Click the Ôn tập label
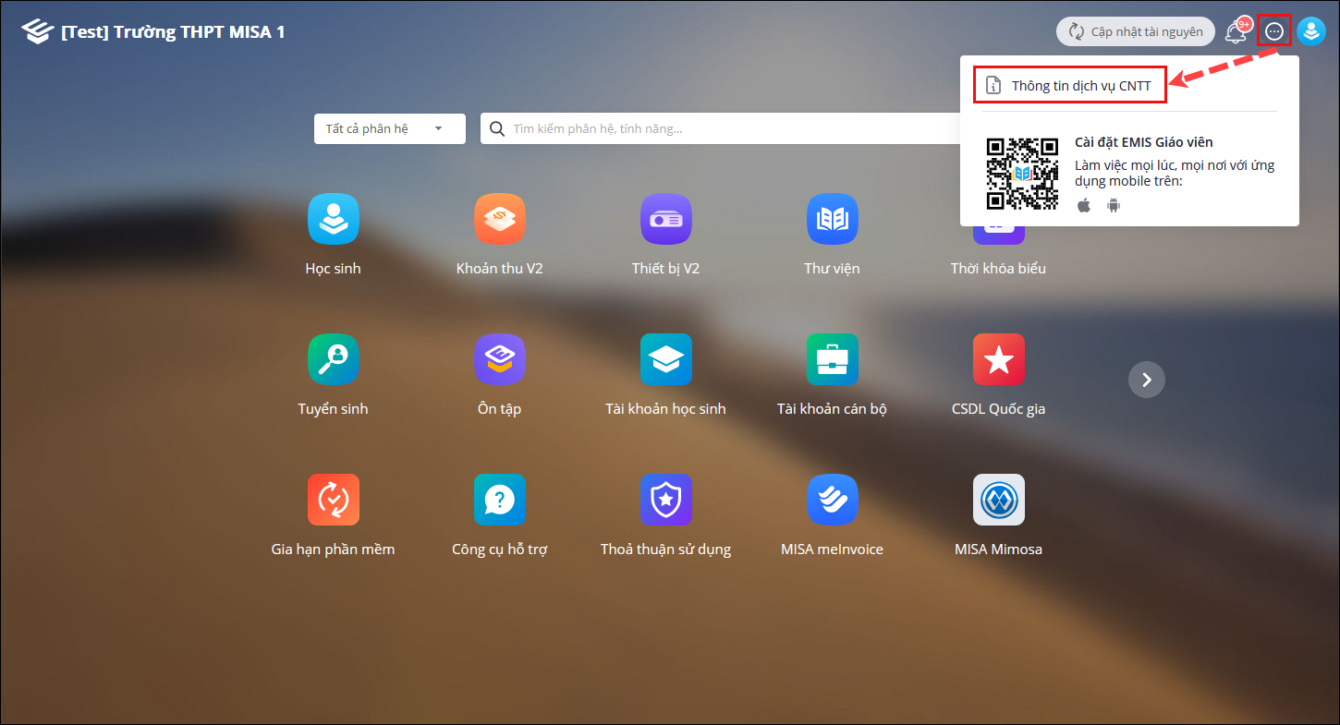Screen dimensions: 1340x725 499,409
